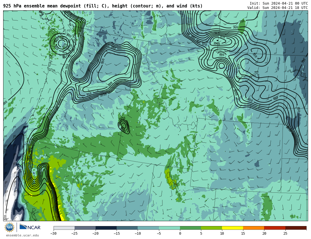The height and width of the screenshot is (239, 311).
Task: Click the NSF logo
Action: tap(10, 227)
